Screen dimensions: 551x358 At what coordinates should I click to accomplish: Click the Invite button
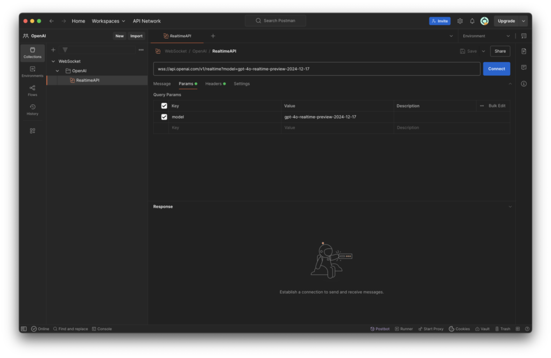click(x=440, y=21)
